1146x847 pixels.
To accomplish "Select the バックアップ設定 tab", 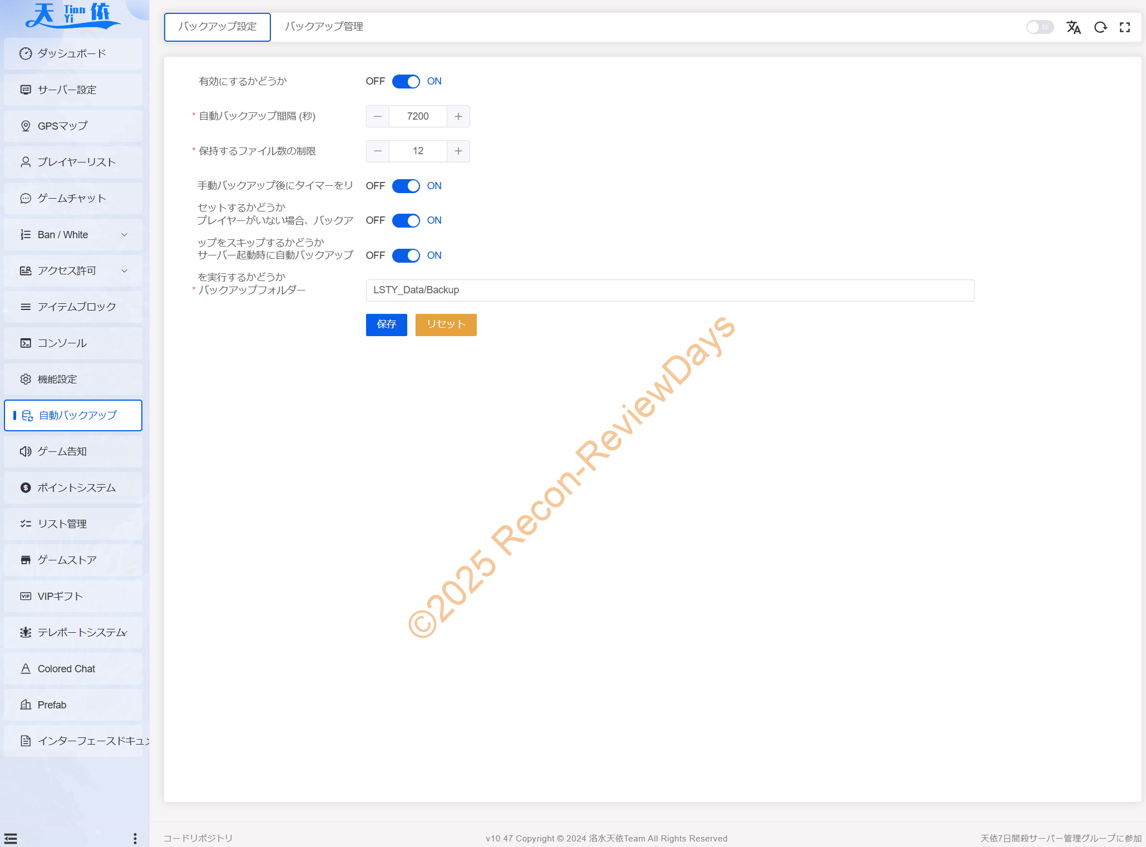I will (217, 27).
